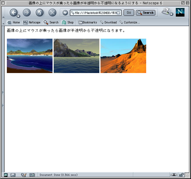Click the security padlock status icon
This screenshot has width=191, height=179.
coord(181,175)
